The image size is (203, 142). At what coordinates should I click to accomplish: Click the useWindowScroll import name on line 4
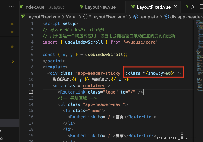tap(84, 42)
